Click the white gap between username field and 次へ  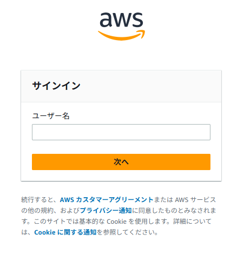pyautogui.click(x=121, y=147)
